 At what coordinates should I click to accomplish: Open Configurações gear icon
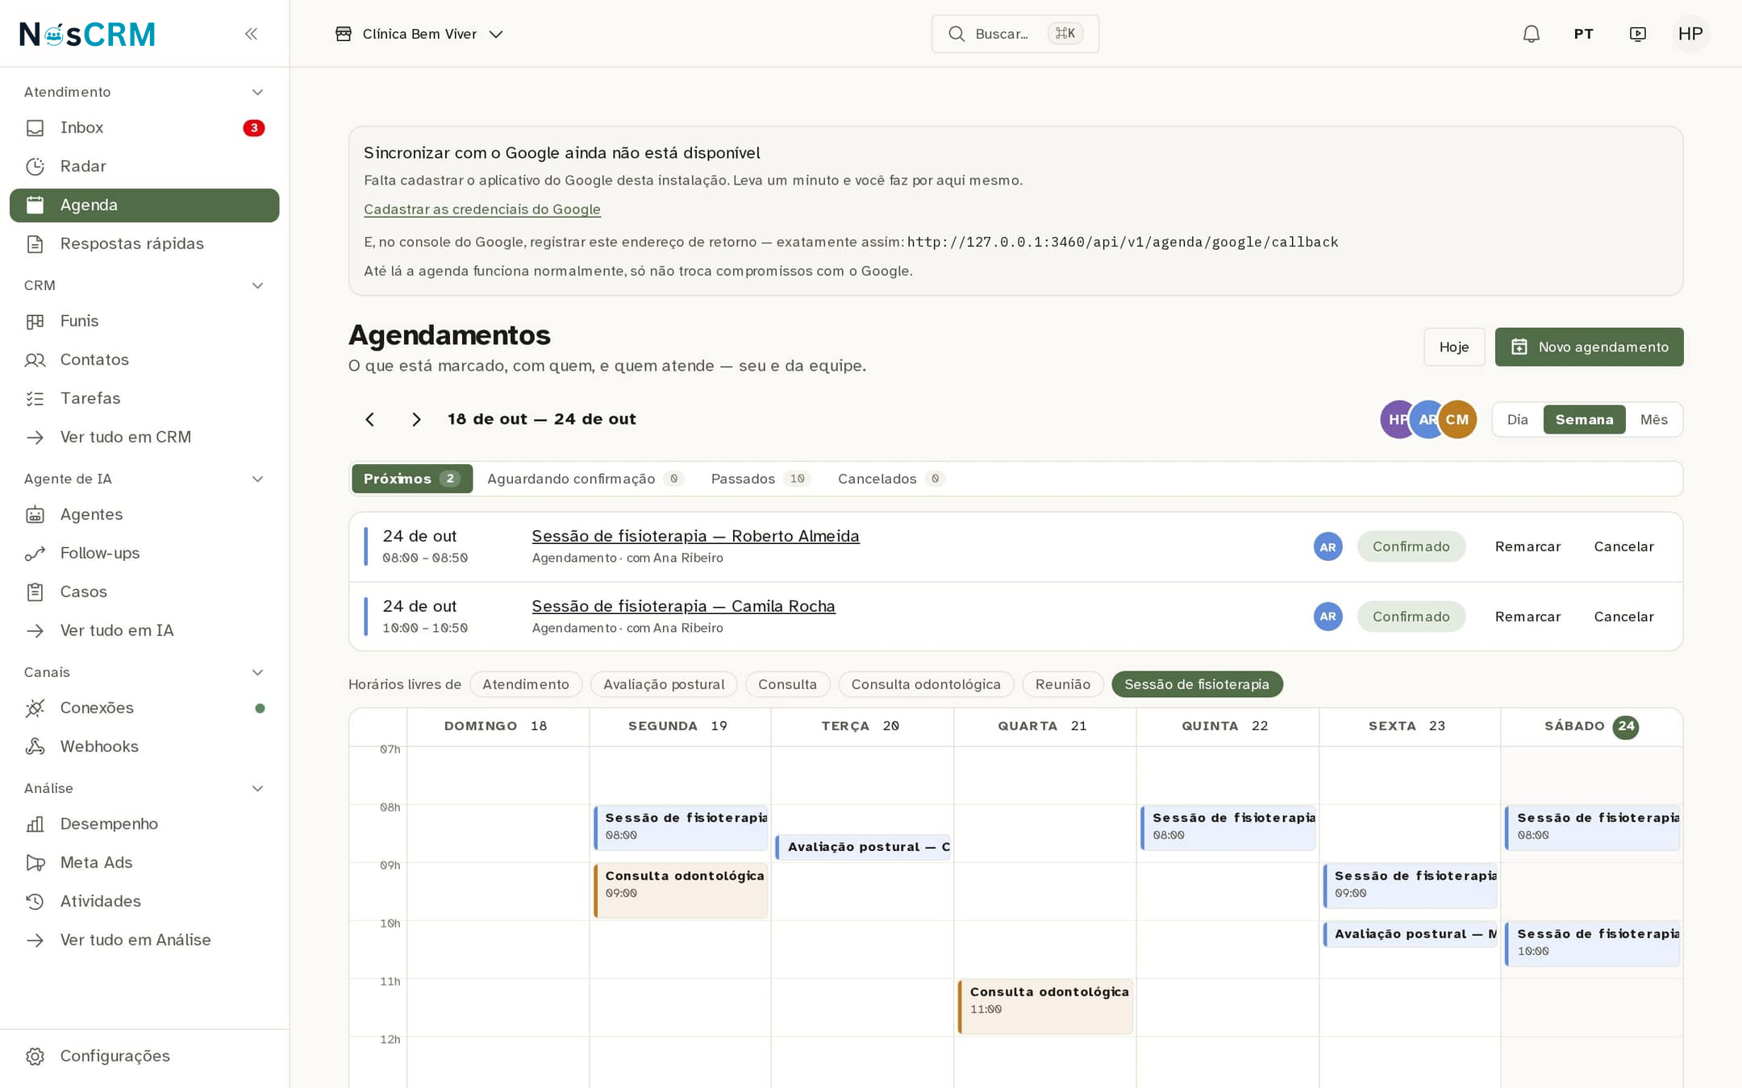[x=35, y=1057]
